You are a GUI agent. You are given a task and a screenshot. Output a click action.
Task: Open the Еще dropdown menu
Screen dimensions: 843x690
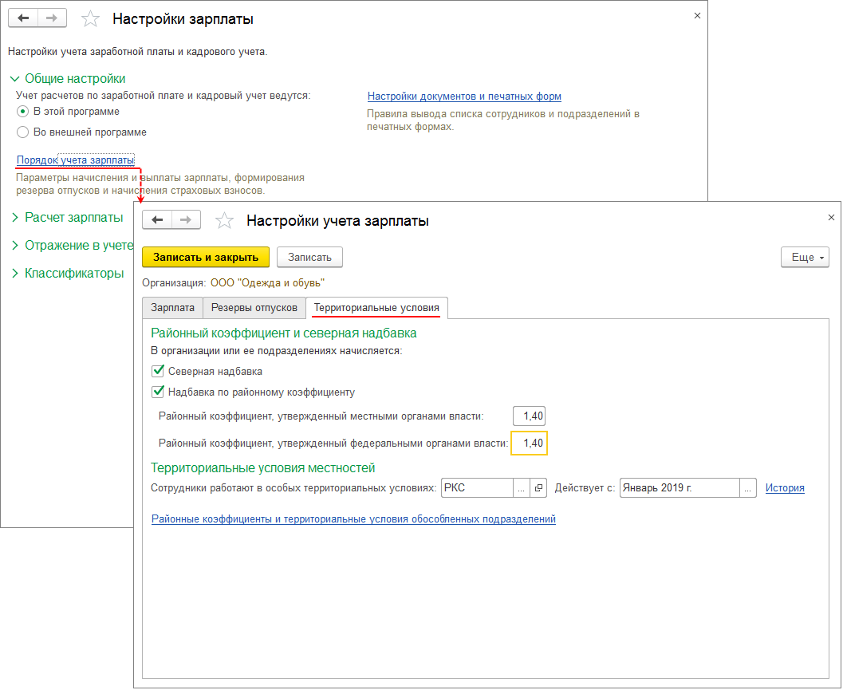[805, 258]
